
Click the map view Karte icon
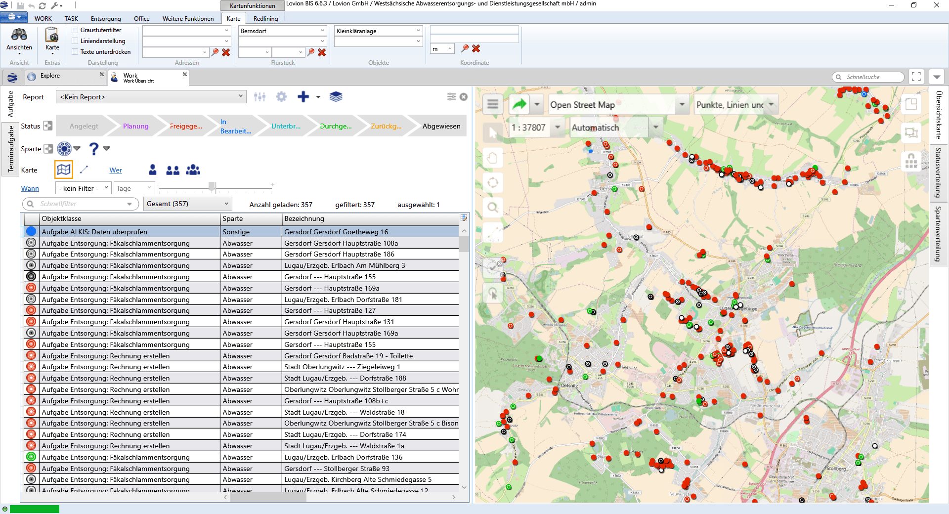pos(64,170)
